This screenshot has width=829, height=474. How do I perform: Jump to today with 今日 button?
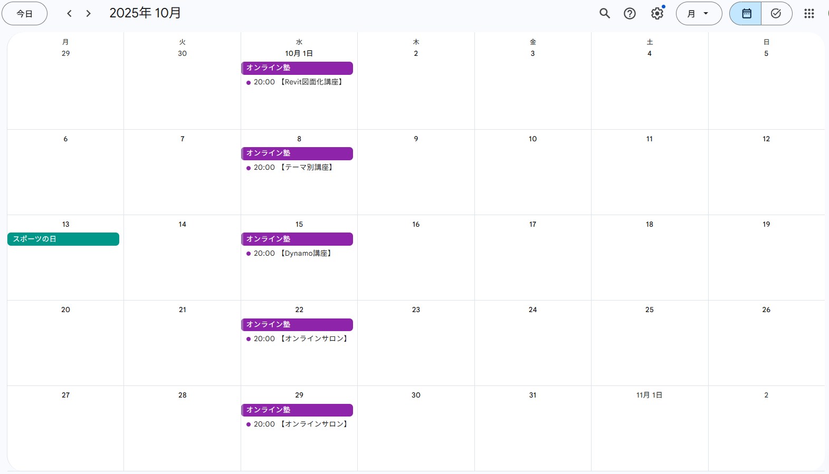tap(25, 14)
